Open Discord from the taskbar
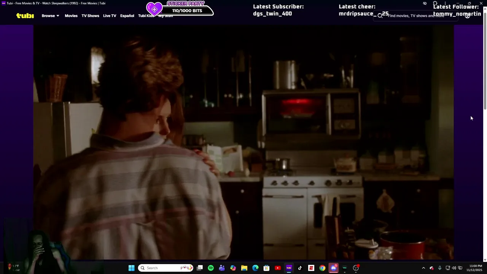The width and height of the screenshot is (487, 274). point(334,268)
